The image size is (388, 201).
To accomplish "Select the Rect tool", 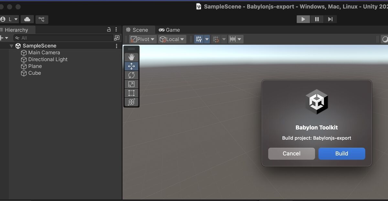I will tap(131, 93).
